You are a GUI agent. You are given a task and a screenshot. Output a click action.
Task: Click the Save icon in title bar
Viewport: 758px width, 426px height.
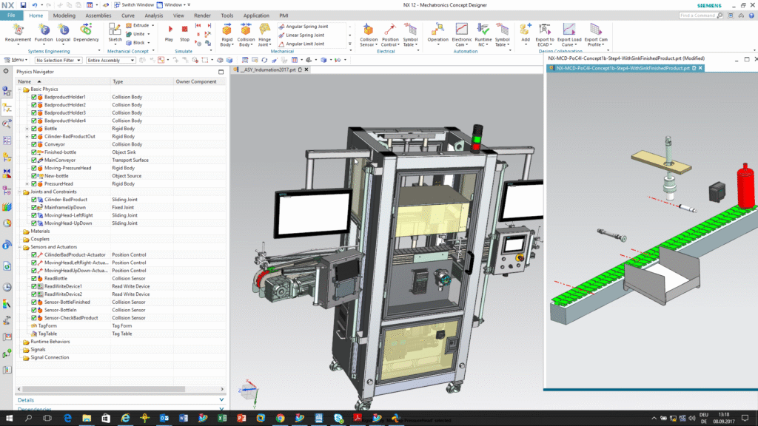tap(24, 5)
